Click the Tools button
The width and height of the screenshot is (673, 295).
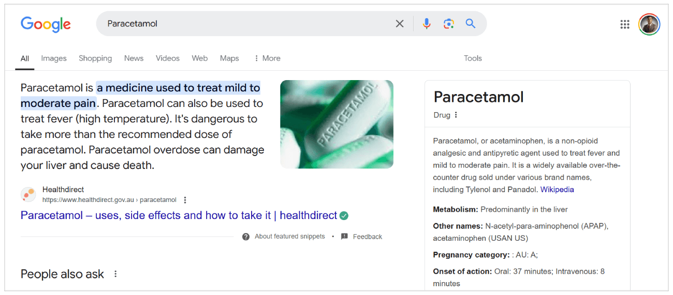click(473, 58)
